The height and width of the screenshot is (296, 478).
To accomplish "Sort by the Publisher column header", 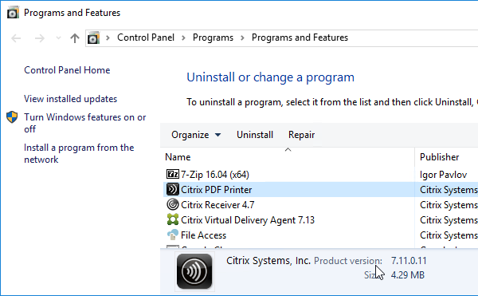I will click(447, 157).
